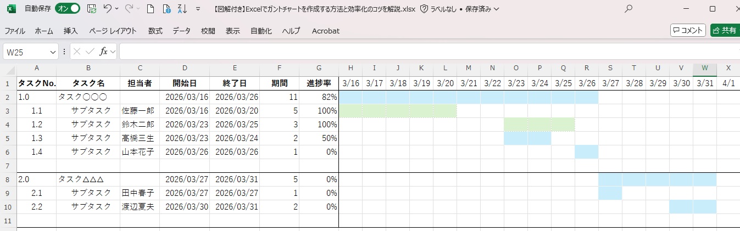Expand the Name Box dropdown arrow
The width and height of the screenshot is (740, 231).
(x=53, y=52)
